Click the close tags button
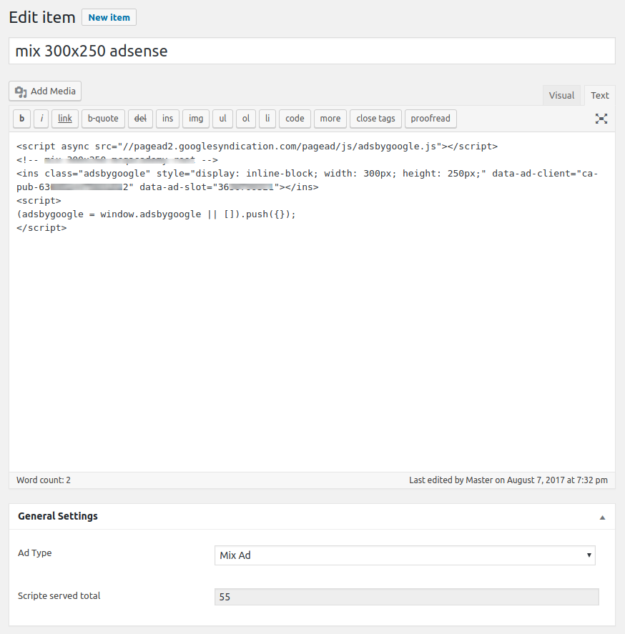Viewport: 625px width, 634px height. (375, 119)
